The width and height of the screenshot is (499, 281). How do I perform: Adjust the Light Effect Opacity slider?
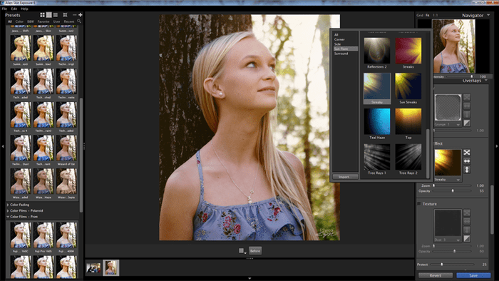point(453,191)
